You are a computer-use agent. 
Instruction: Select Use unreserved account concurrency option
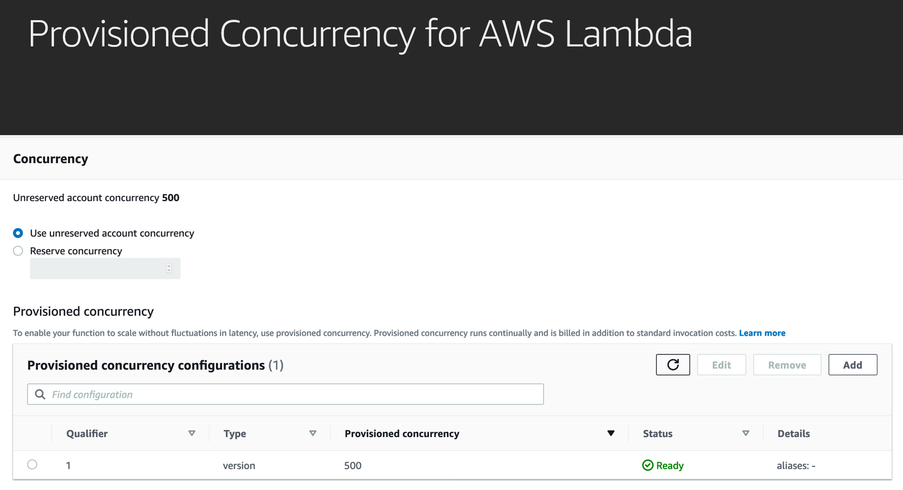pyautogui.click(x=18, y=233)
